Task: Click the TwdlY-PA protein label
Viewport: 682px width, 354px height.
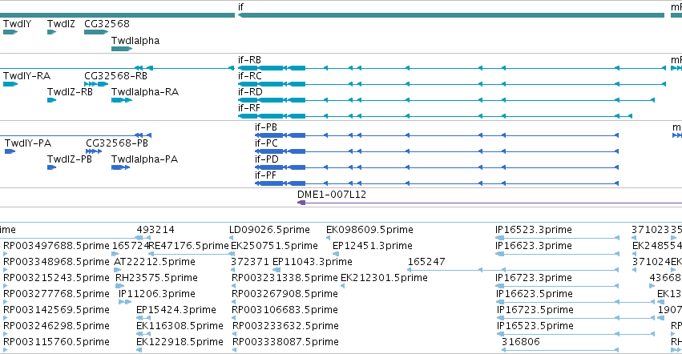Action: point(28,143)
